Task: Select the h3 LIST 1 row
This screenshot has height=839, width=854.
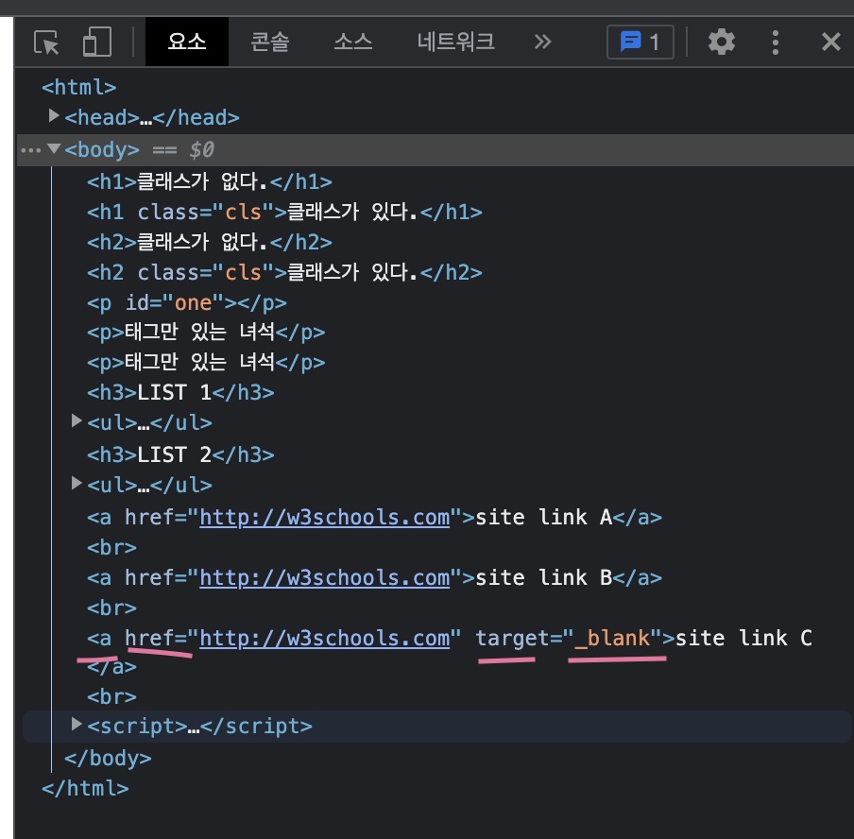Action: click(180, 393)
